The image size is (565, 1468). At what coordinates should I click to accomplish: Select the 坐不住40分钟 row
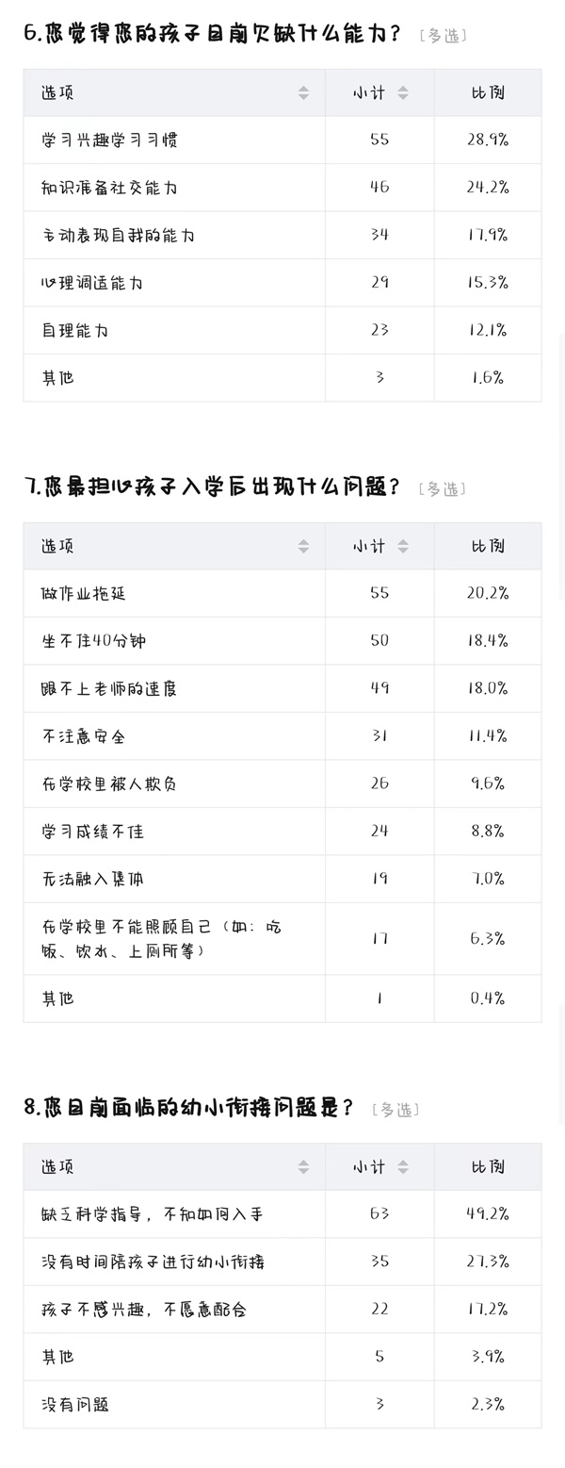coord(282,641)
